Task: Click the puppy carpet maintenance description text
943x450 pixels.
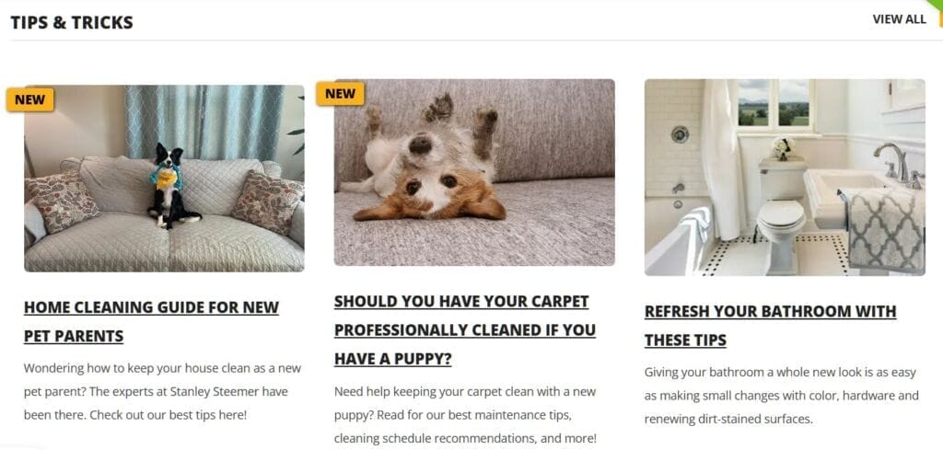Action: tap(465, 414)
